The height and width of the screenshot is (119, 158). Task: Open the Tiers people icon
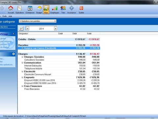tap(63, 10)
